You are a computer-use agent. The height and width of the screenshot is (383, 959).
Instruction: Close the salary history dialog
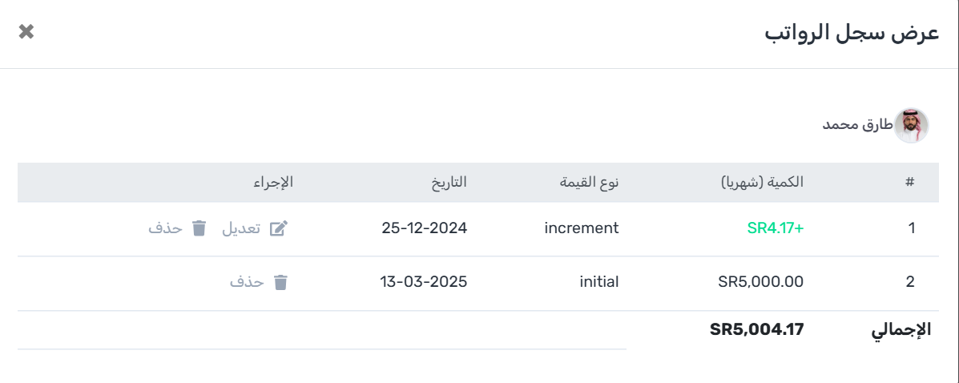pos(26,32)
